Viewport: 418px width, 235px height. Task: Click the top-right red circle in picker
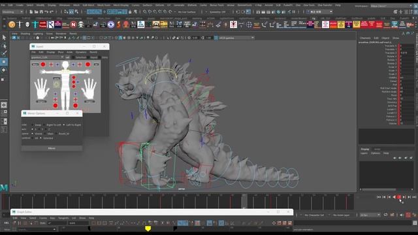(88, 64)
